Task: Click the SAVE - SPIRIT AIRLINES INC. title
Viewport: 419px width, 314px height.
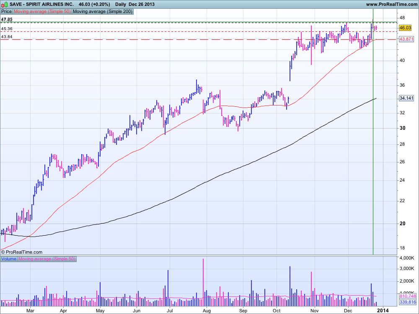Action: (41, 4)
